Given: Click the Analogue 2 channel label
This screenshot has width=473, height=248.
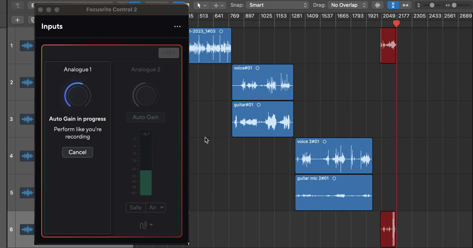Looking at the screenshot, I should point(146,70).
